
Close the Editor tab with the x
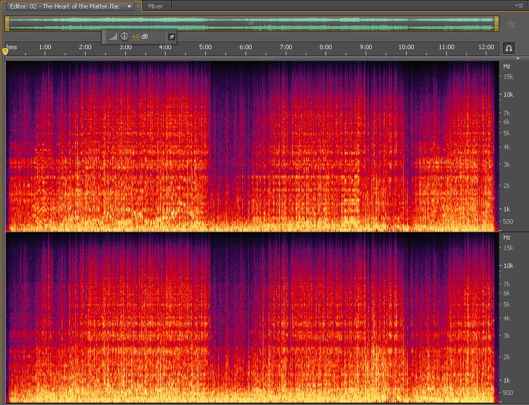click(139, 6)
